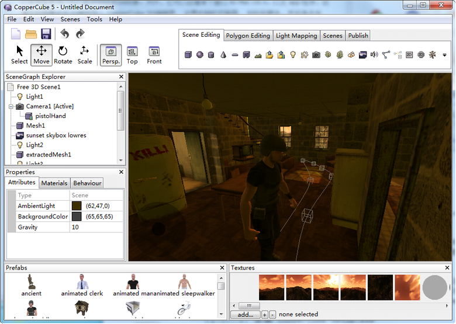The width and height of the screenshot is (456, 324).
Task: Click the add... texture button
Action: 245,315
